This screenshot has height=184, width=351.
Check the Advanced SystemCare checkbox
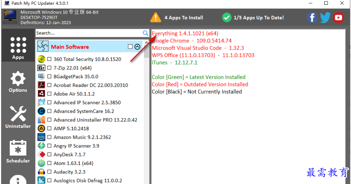point(49,111)
